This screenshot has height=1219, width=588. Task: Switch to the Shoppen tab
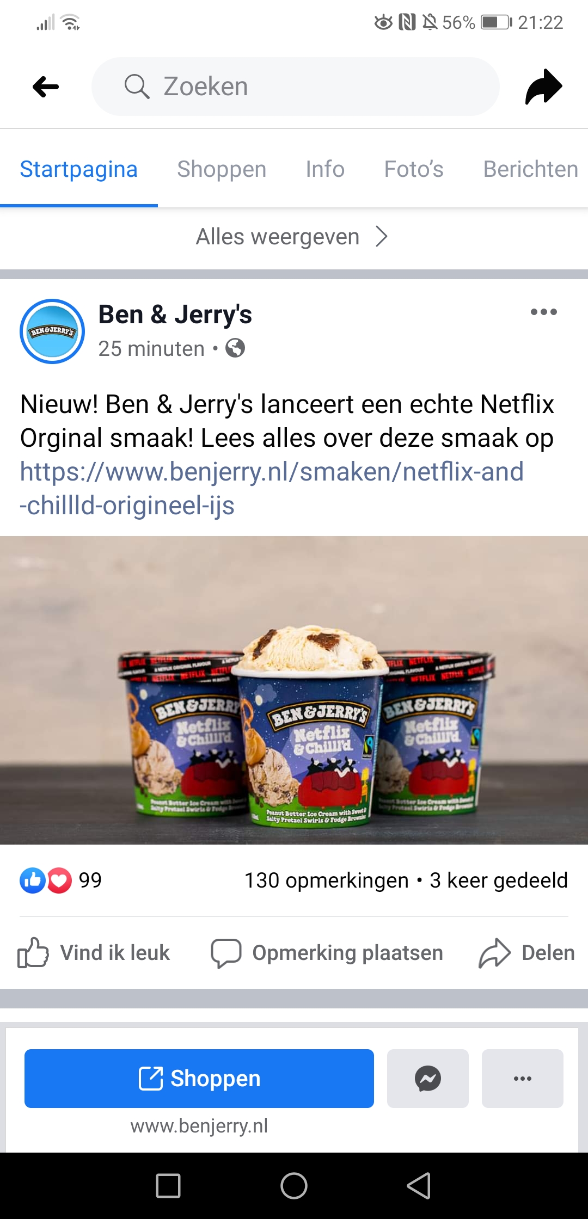222,169
